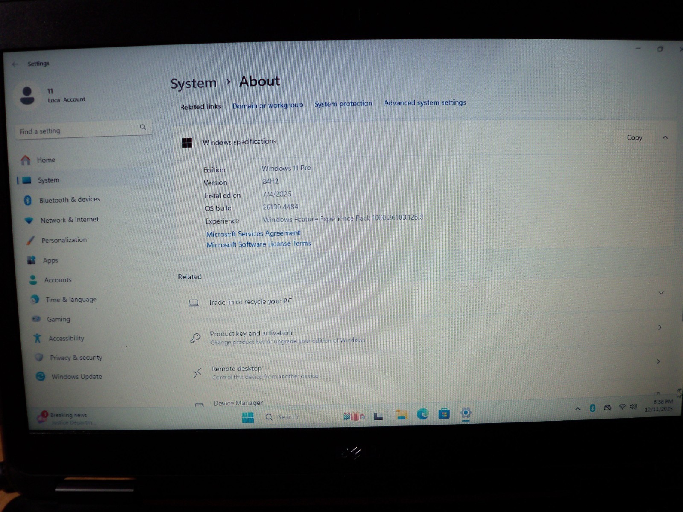
Task: Click the Accessibility figure icon
Action: [x=38, y=338]
